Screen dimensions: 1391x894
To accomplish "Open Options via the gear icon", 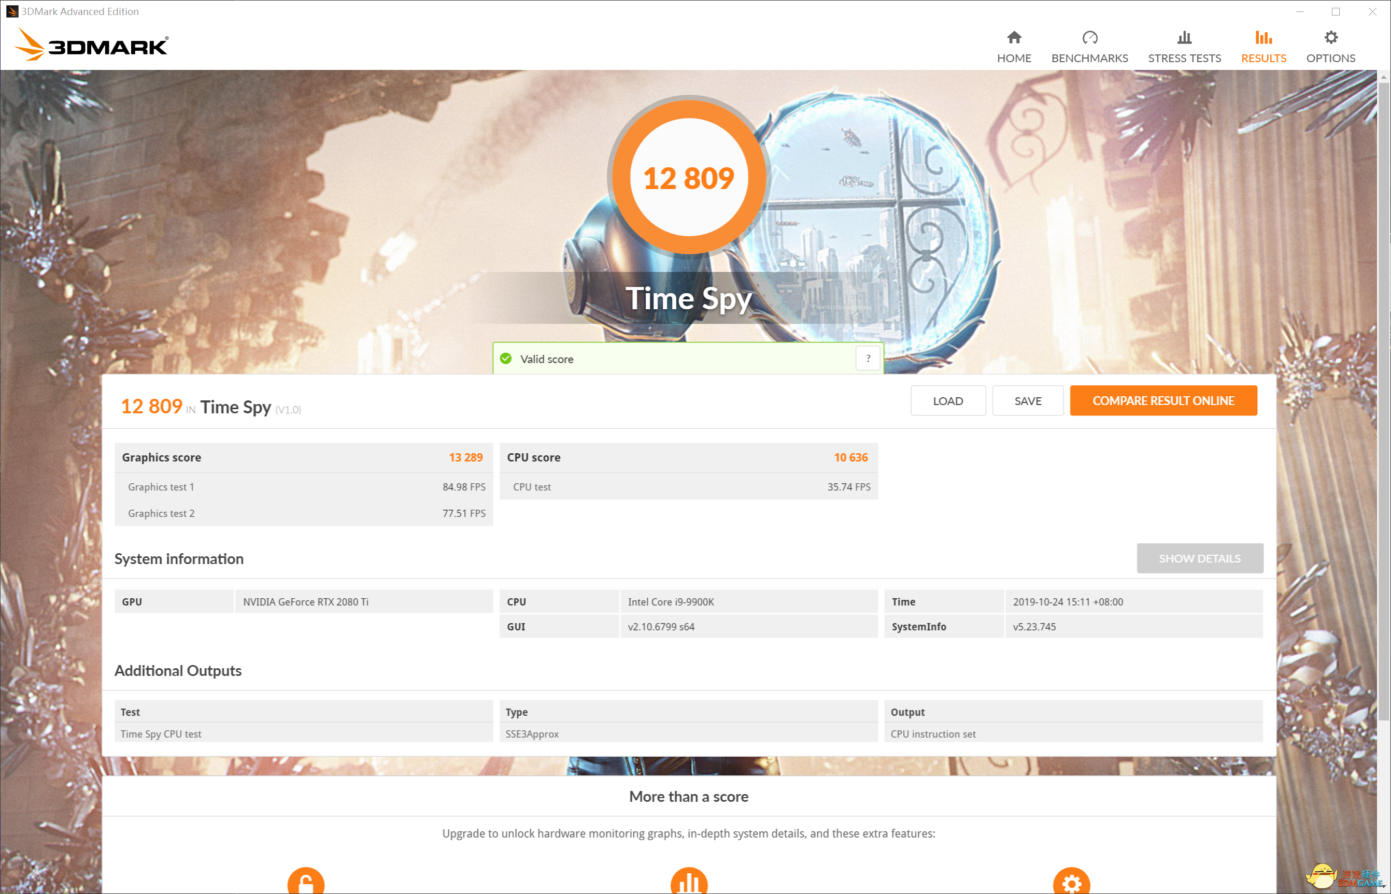I will point(1330,38).
